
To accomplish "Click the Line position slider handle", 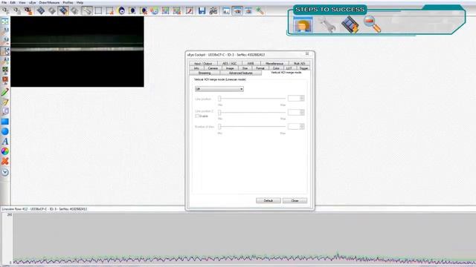I will 219,99.
